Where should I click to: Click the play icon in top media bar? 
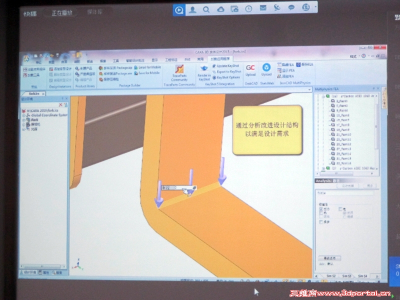coord(179,10)
